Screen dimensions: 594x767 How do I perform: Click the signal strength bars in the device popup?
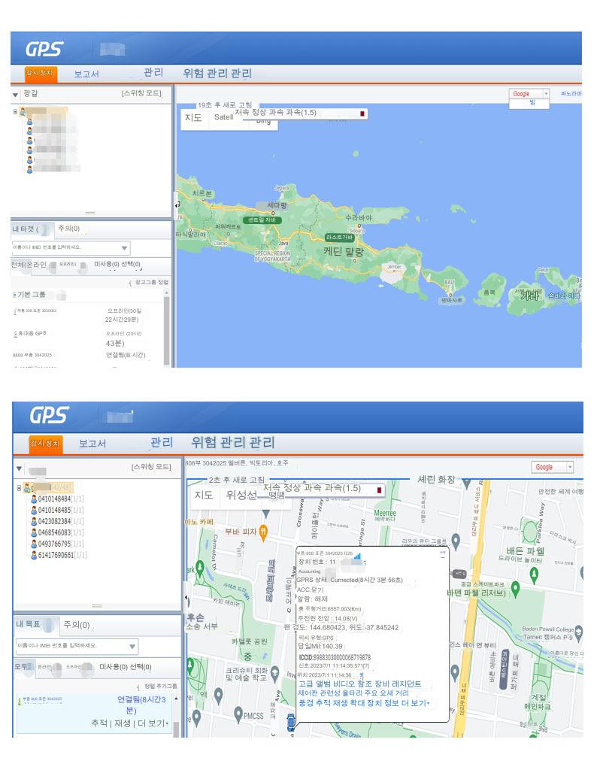(357, 557)
